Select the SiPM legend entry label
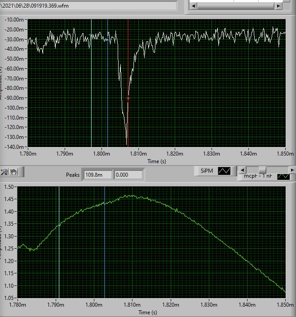The height and width of the screenshot is (317, 296). (x=207, y=171)
